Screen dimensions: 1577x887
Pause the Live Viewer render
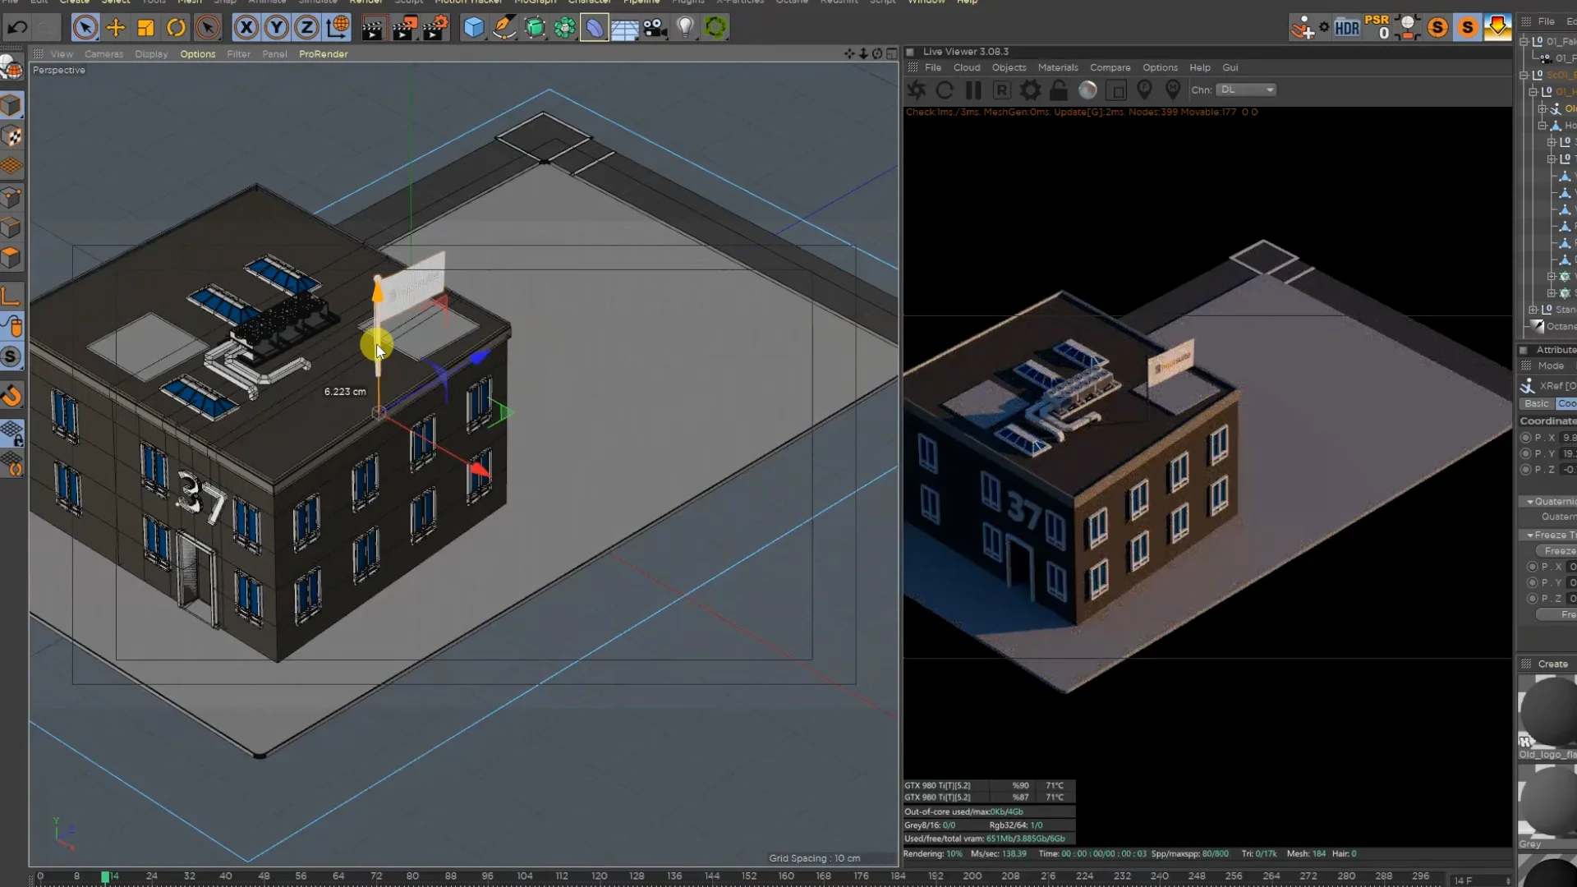(x=973, y=90)
